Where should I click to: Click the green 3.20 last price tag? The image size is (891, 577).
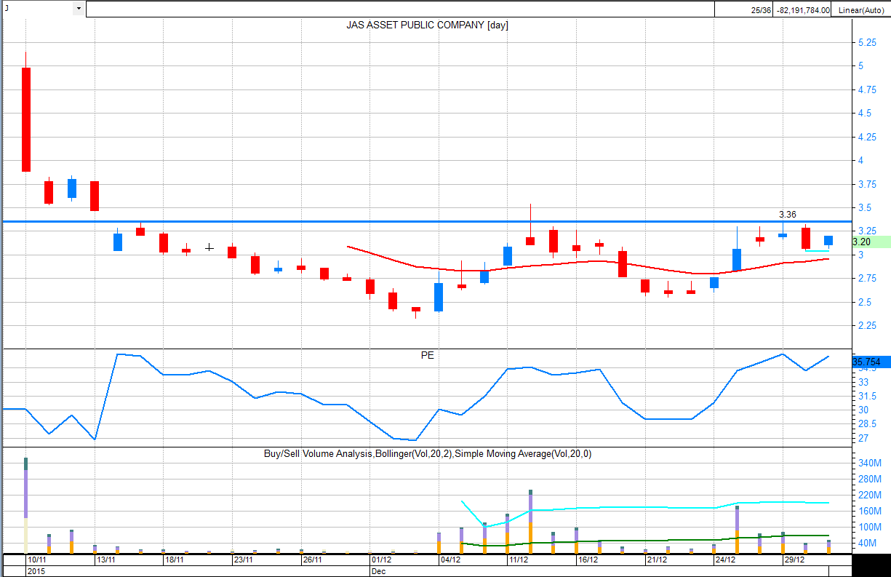click(870, 242)
